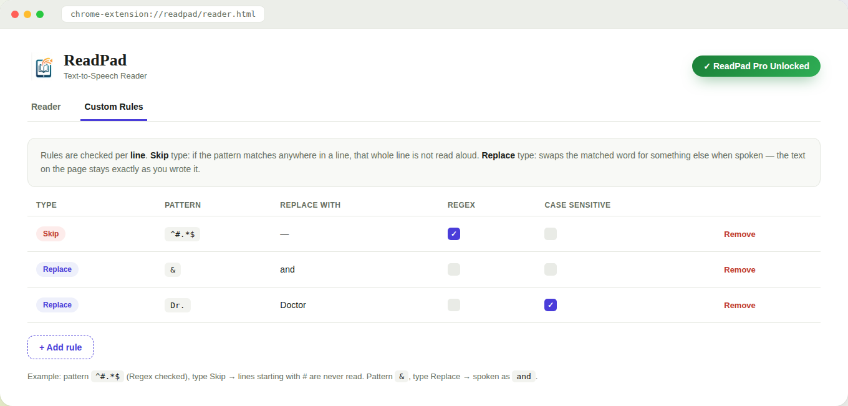Click the ^#.*$ code in the example text
848x406 pixels.
107,377
